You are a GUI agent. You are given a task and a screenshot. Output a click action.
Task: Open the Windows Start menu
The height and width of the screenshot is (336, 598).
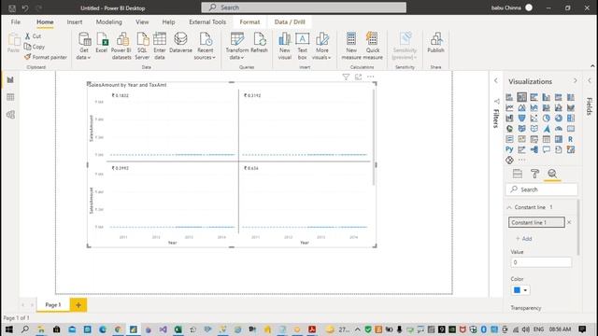coord(8,329)
